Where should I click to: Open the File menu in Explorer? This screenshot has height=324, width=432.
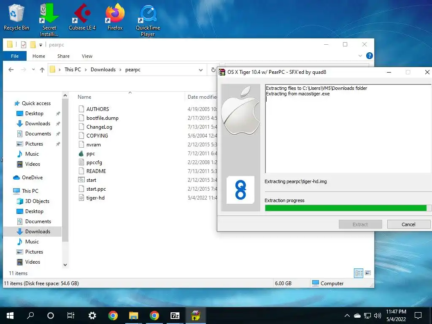pos(15,56)
